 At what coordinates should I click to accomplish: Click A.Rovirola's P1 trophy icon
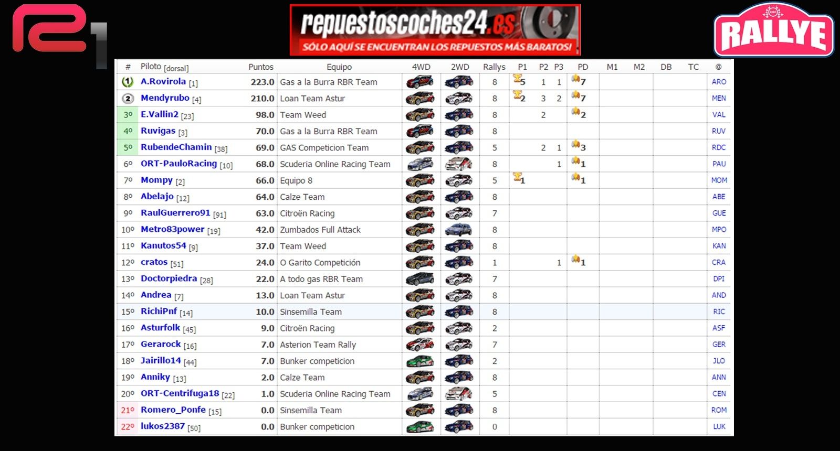tap(518, 79)
